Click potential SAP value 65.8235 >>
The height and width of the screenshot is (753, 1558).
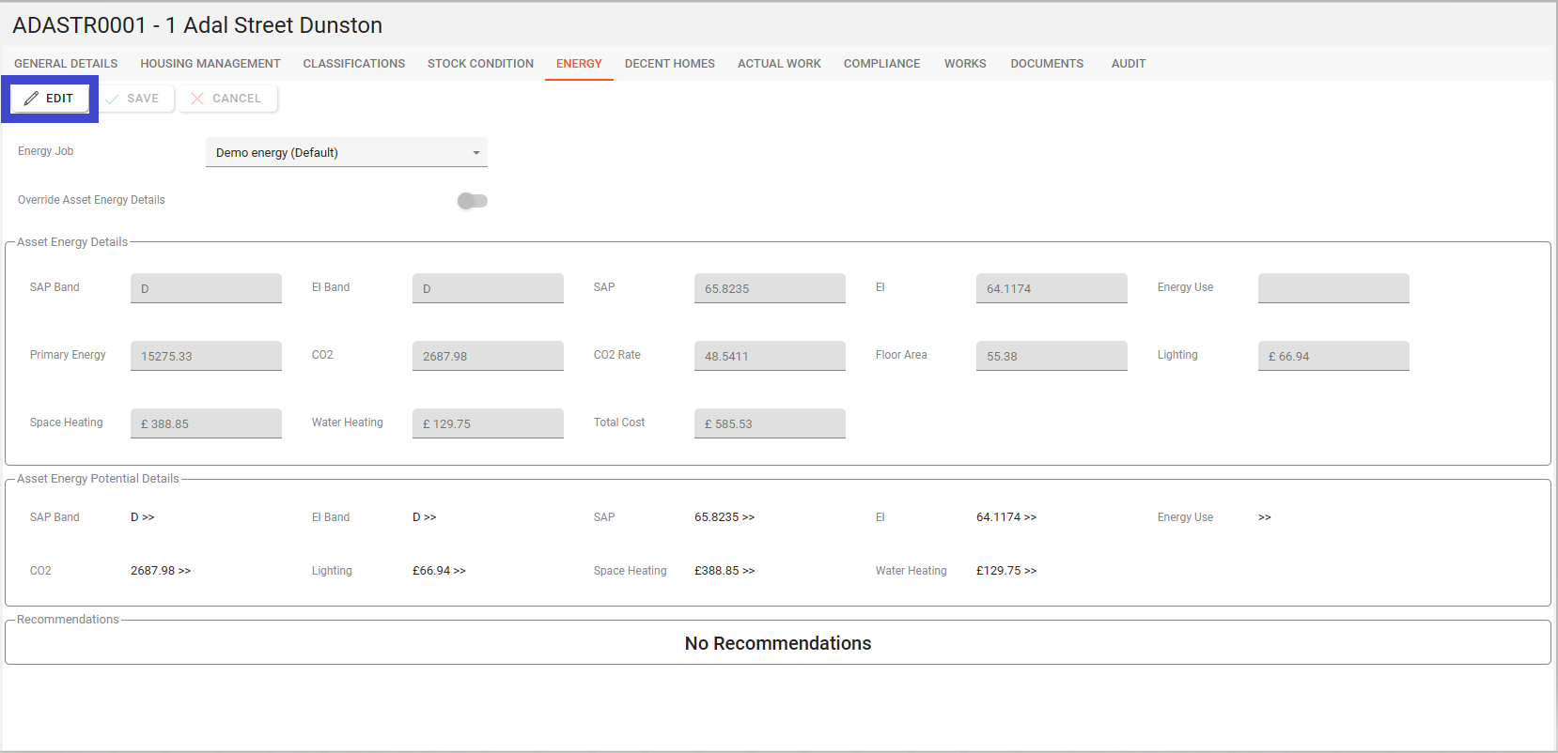pos(724,517)
